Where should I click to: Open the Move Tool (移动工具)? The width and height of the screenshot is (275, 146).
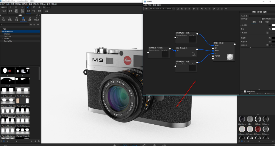coord(22,9)
